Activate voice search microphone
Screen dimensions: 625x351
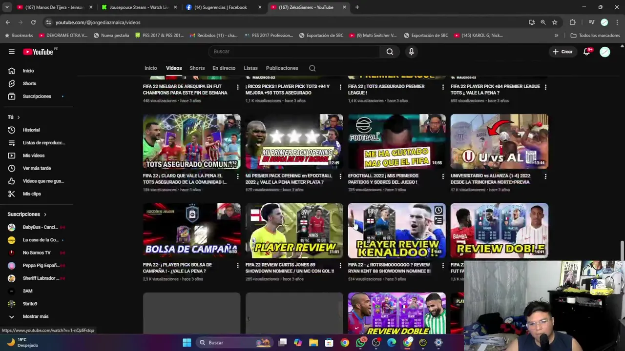click(x=411, y=52)
